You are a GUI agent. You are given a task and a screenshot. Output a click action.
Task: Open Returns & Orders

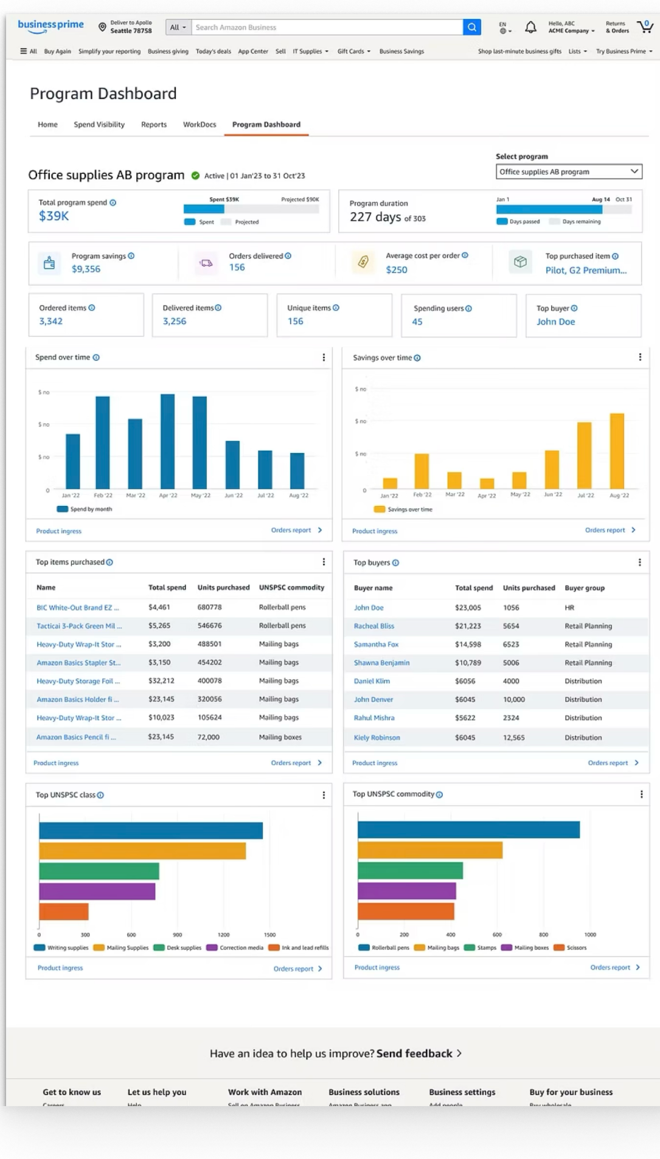point(617,27)
